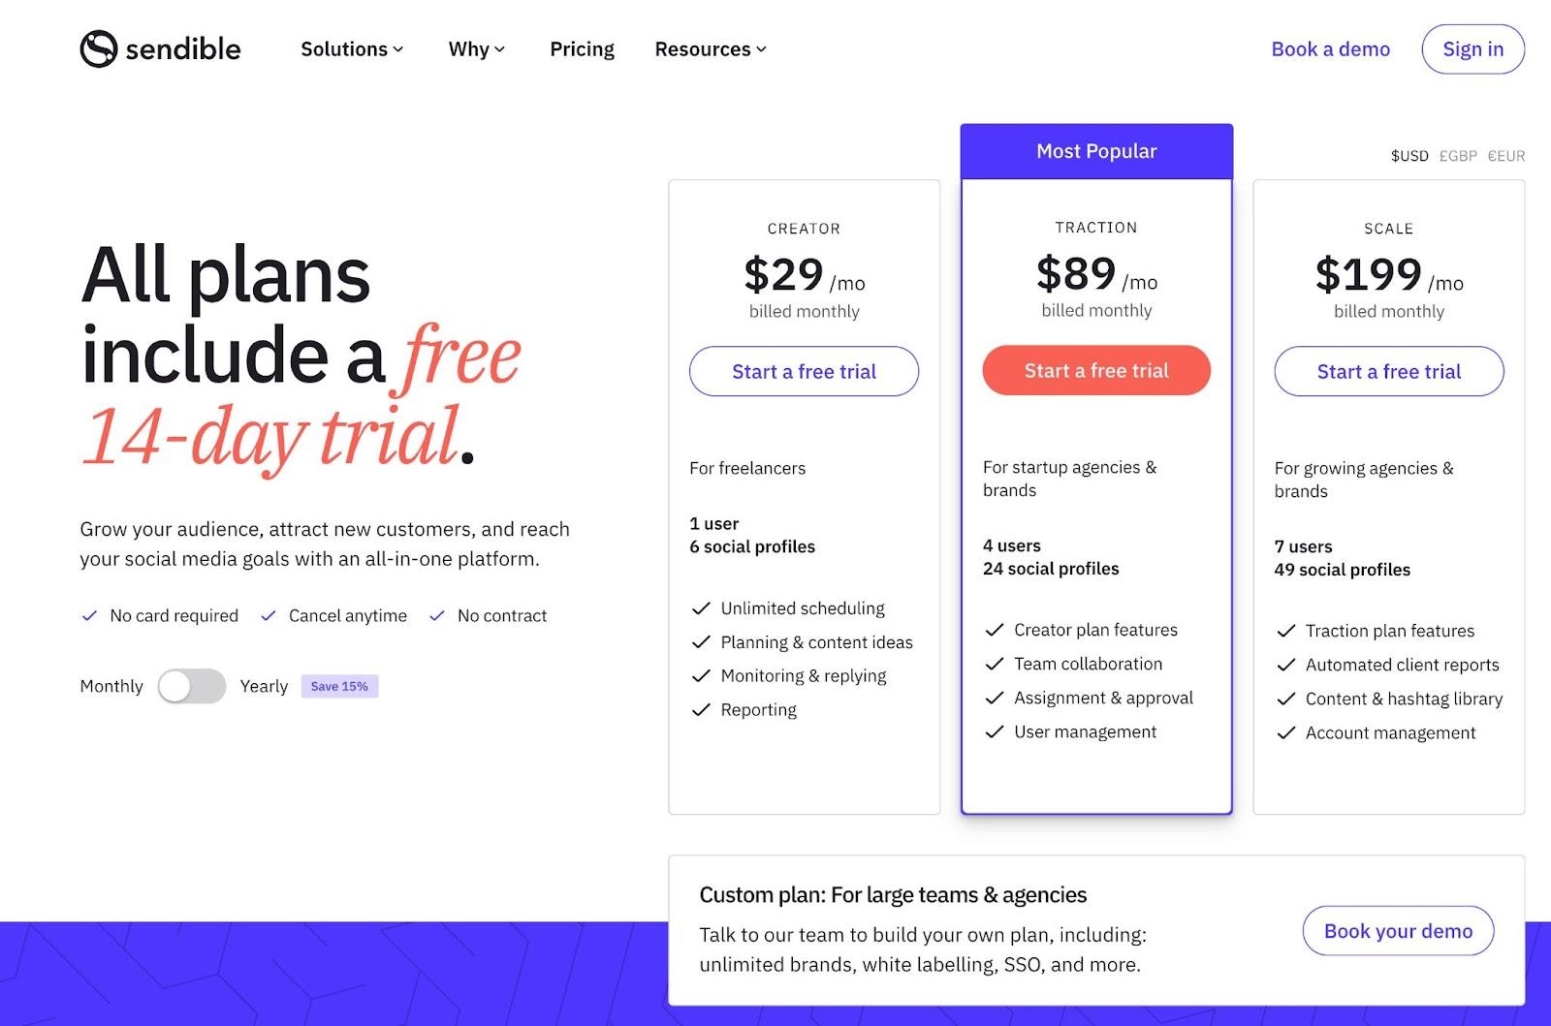Image resolution: width=1551 pixels, height=1026 pixels.
Task: Open the Why dropdown menu
Action: (x=476, y=49)
